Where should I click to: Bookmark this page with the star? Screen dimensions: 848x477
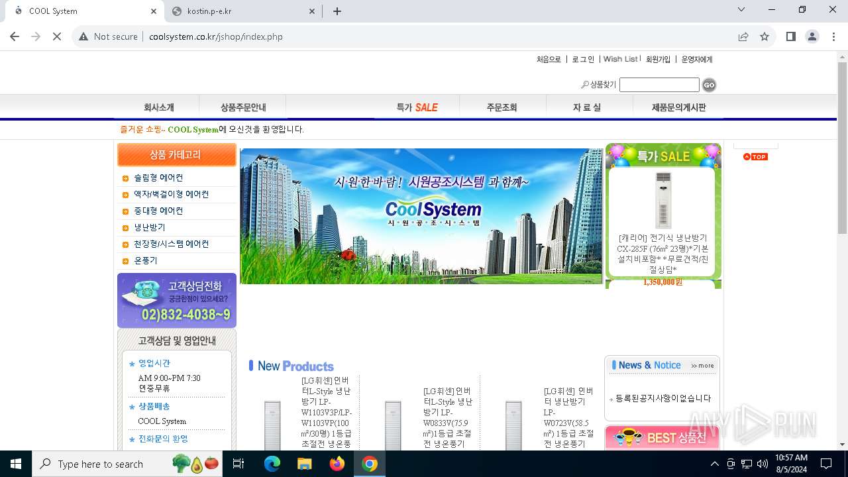(x=765, y=36)
